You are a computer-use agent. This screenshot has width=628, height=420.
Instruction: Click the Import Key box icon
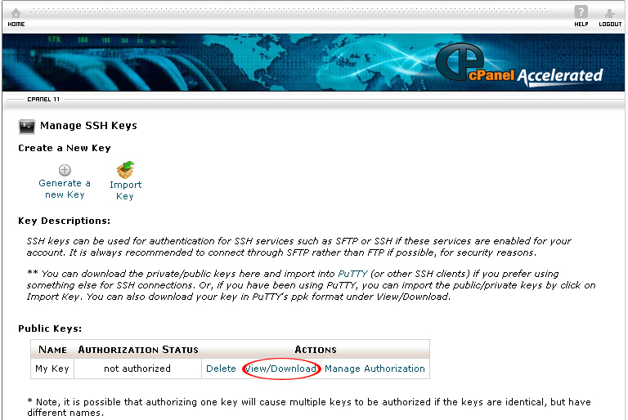[125, 170]
